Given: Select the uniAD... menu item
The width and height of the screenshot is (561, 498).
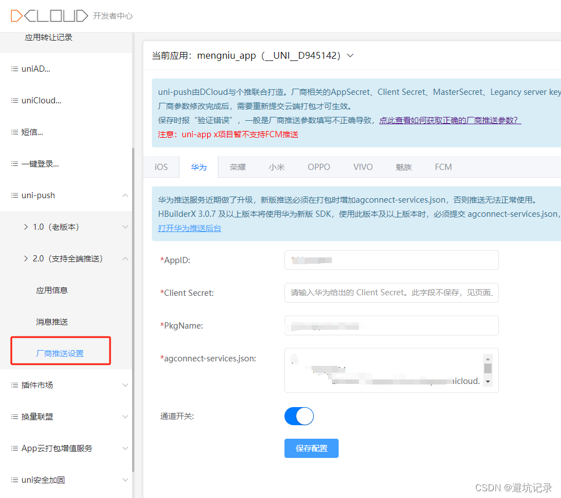Looking at the screenshot, I should click(66, 69).
